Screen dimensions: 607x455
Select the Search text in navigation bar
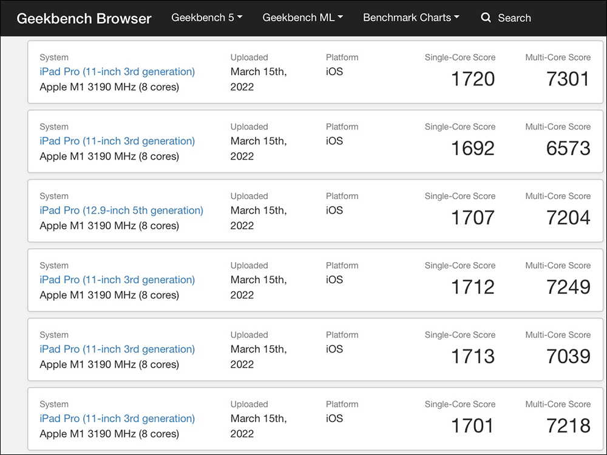coord(514,18)
